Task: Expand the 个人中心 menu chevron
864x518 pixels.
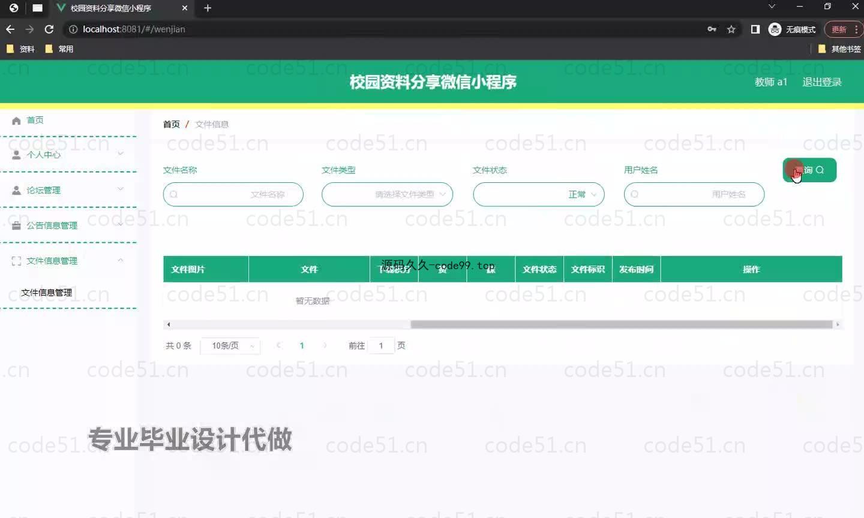Action: [x=121, y=153]
